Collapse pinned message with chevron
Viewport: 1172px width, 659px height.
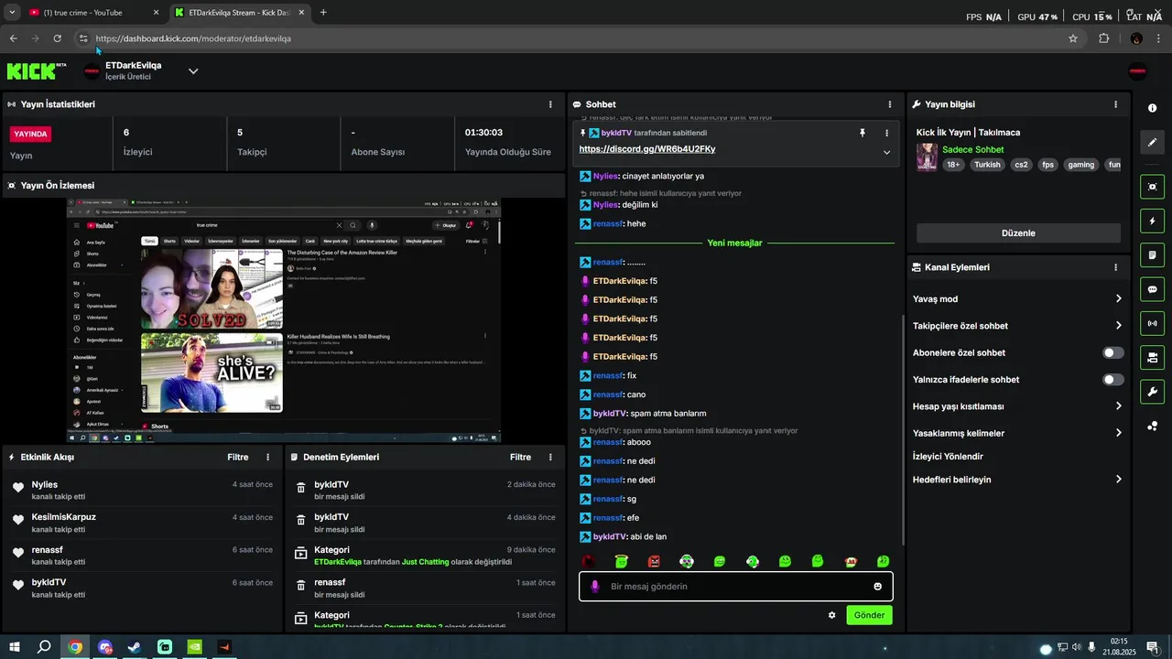pyautogui.click(x=886, y=152)
